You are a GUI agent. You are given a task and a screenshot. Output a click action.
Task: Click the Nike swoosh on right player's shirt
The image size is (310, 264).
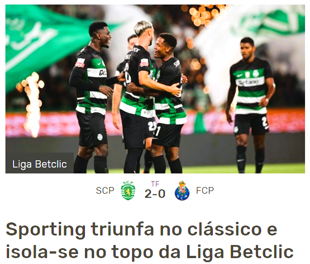[240, 76]
